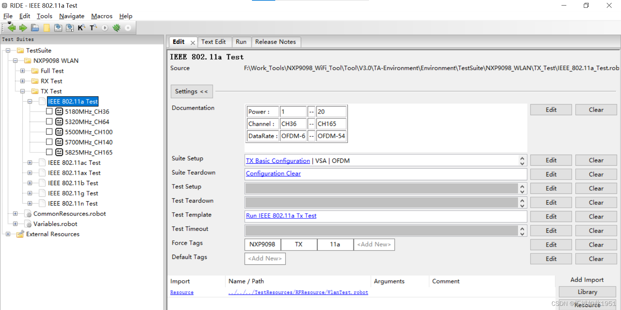
Task: Start the debugger with the bug icon
Action: tap(116, 28)
